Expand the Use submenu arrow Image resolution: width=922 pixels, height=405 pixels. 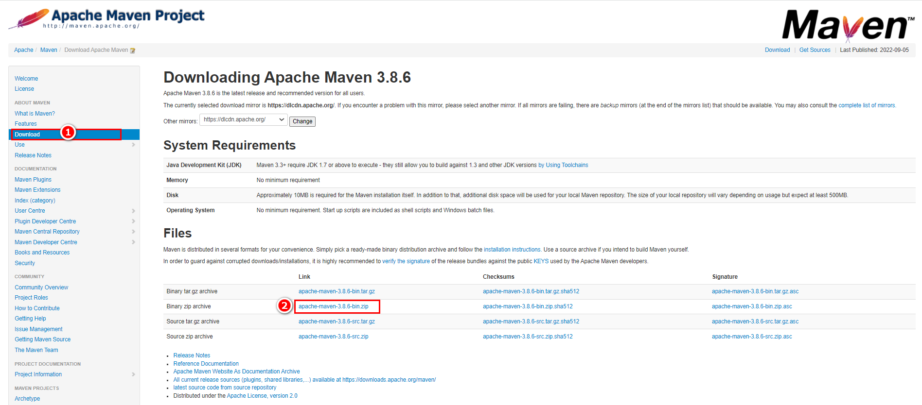point(133,145)
